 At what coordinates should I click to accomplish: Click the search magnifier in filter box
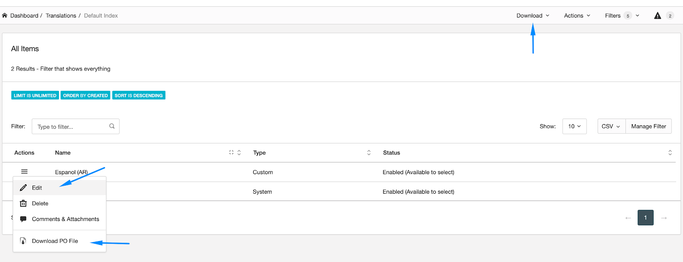[112, 126]
